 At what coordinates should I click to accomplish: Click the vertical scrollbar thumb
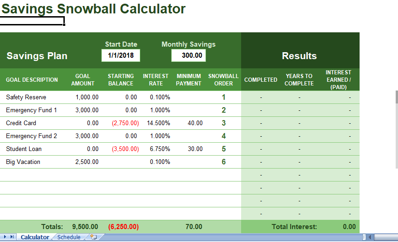point(397,97)
